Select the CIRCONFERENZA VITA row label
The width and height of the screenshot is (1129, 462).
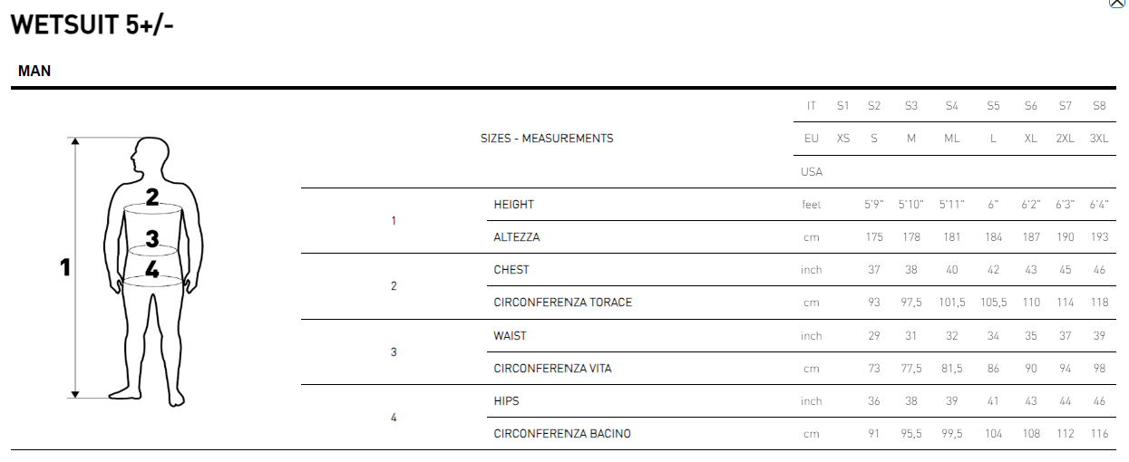click(553, 369)
